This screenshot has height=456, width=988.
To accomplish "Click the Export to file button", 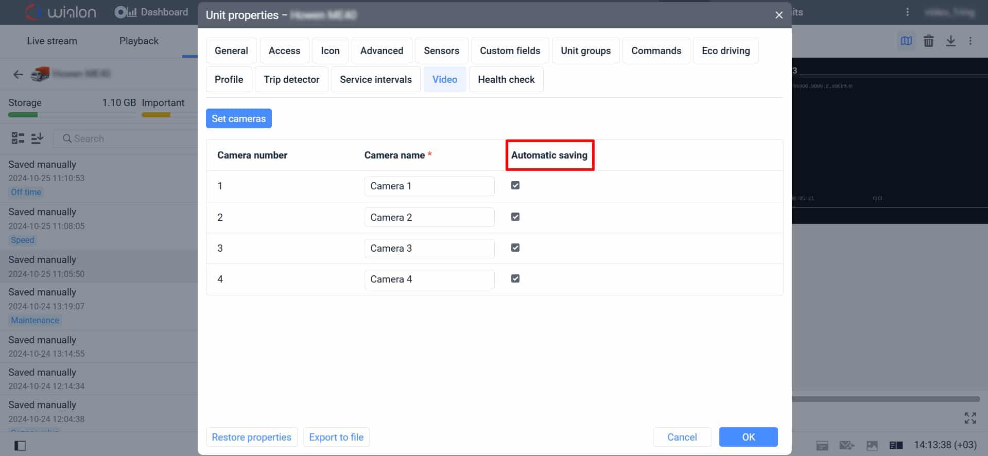I will point(336,437).
